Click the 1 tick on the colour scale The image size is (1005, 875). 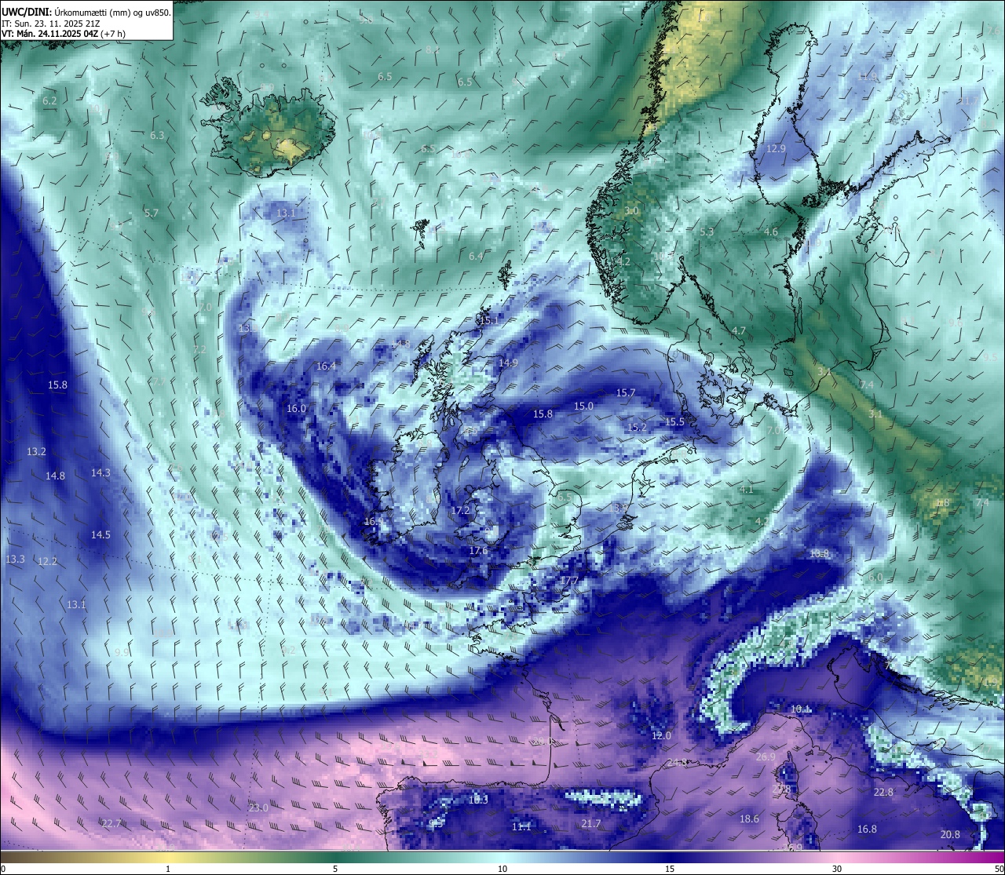tap(168, 869)
